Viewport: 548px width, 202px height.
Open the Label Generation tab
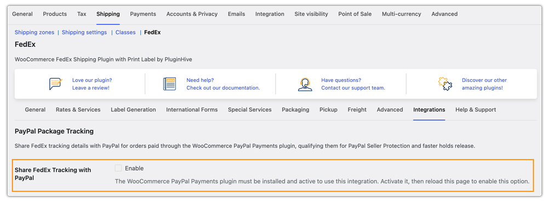[x=133, y=110]
